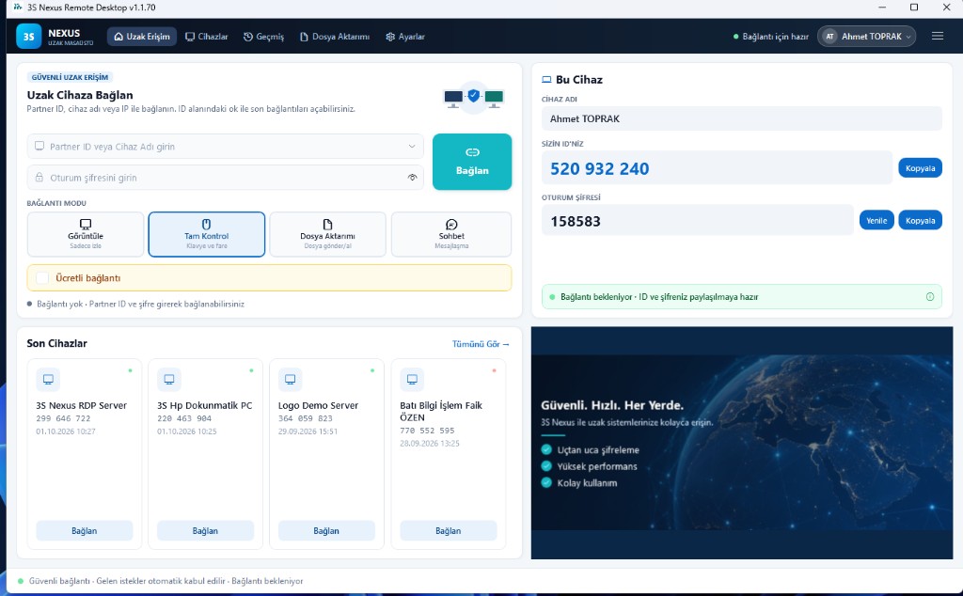Click the 3S Hp Dokunmatik PC monitor icon

click(169, 380)
